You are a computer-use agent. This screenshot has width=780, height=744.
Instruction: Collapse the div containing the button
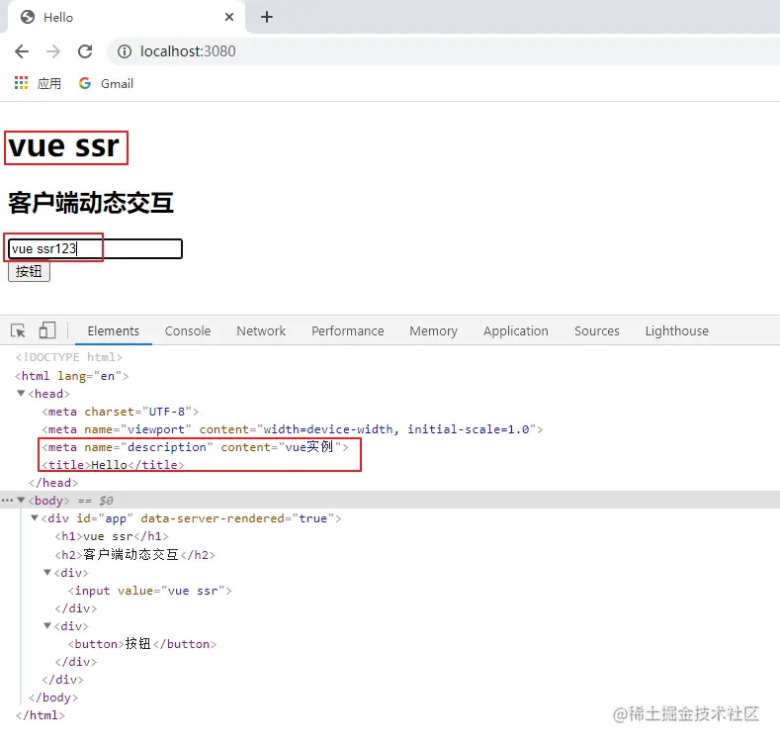click(47, 625)
